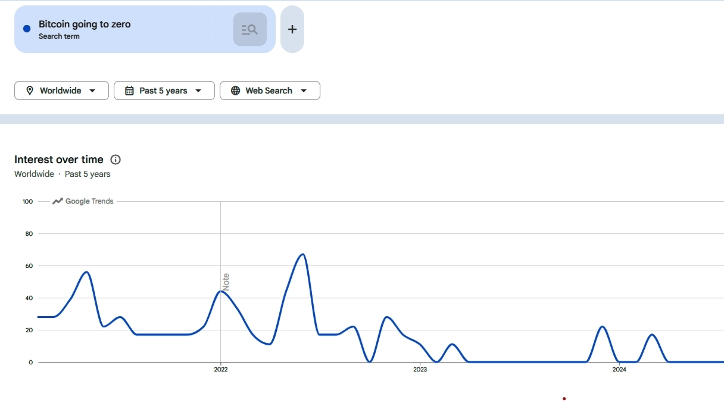The width and height of the screenshot is (724, 406).
Task: Edit the 'Bitcoin going to zero' search term
Action: click(85, 24)
